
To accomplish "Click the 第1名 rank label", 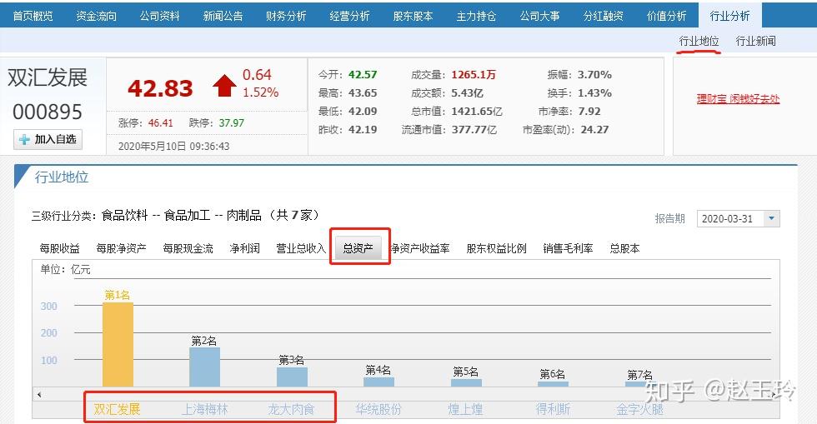I will pos(118,296).
